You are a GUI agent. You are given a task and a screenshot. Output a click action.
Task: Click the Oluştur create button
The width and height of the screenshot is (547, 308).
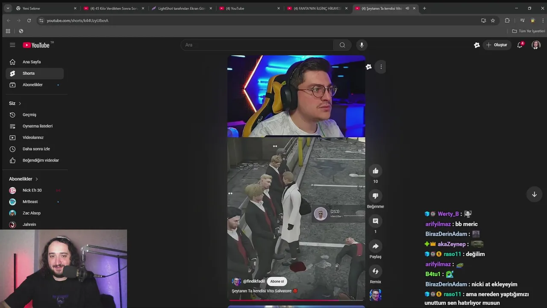pos(497,45)
